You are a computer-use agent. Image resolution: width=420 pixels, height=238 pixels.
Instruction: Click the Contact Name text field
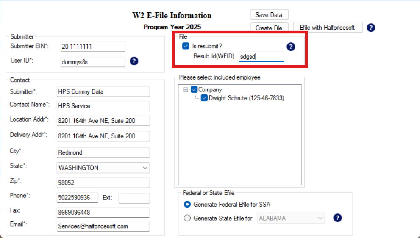tap(103, 106)
